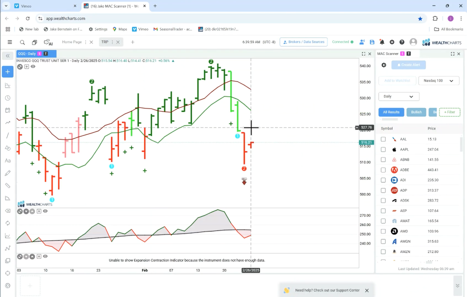
Task: Click the double-chevron expander at bottom right
Action: 457,285
